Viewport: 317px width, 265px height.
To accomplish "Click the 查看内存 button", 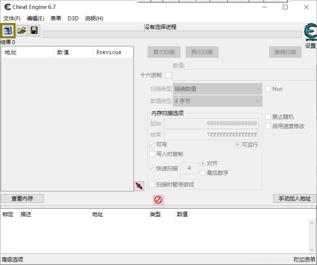I will coord(22,199).
